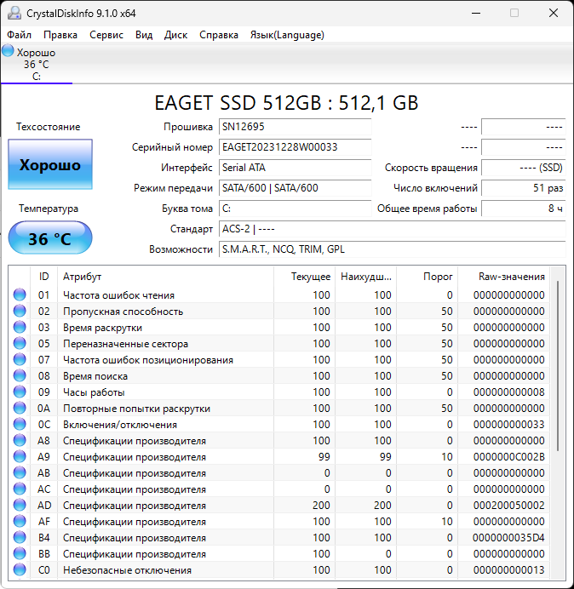Open the Файл menu
Viewport: 574px width, 589px height.
coord(20,35)
